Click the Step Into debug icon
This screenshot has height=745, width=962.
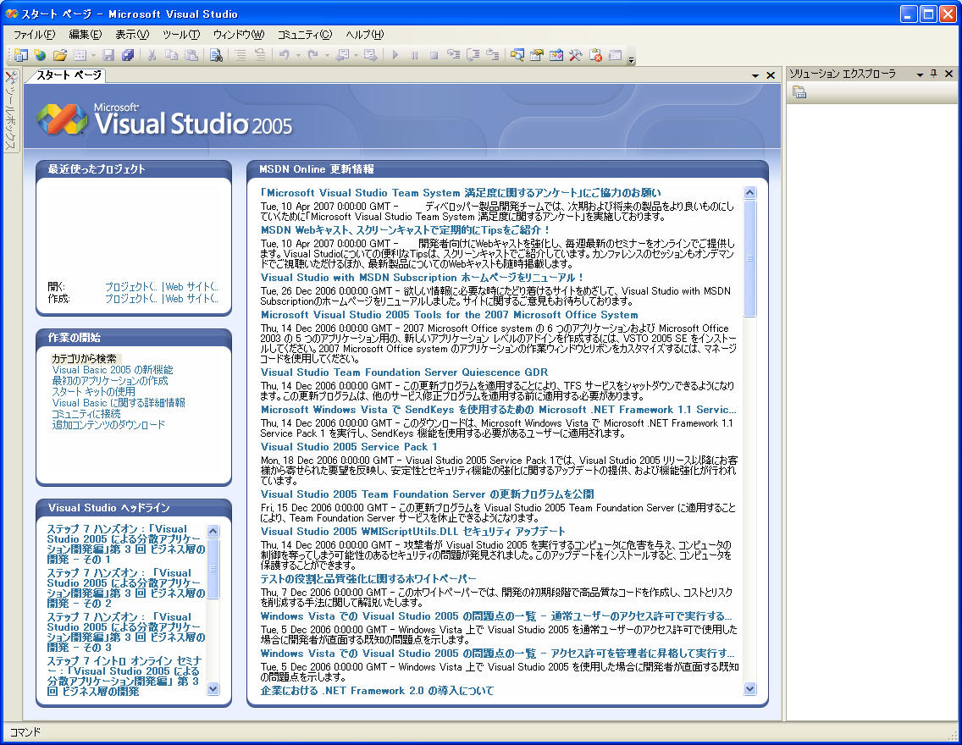[453, 55]
